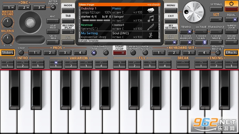Screen dimensions: 239x134
Task: Turn off the power button
Action: (231, 6)
